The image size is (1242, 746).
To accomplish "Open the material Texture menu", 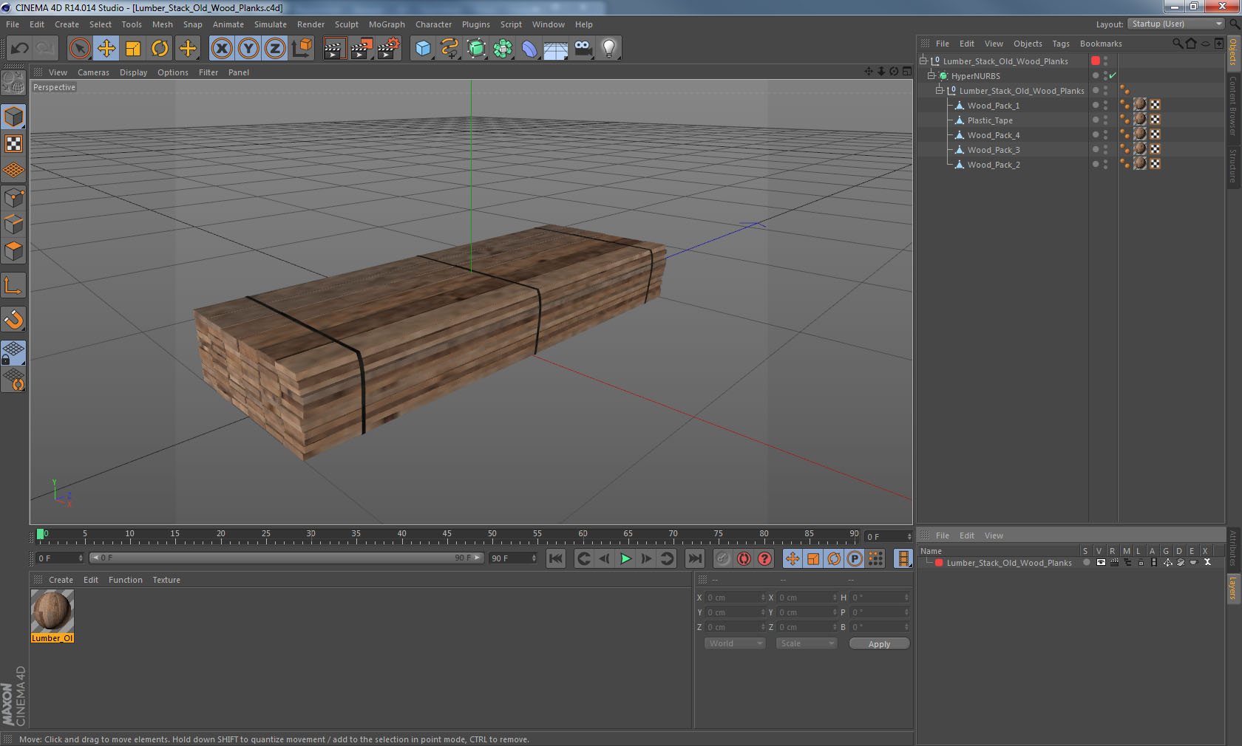I will coord(166,580).
